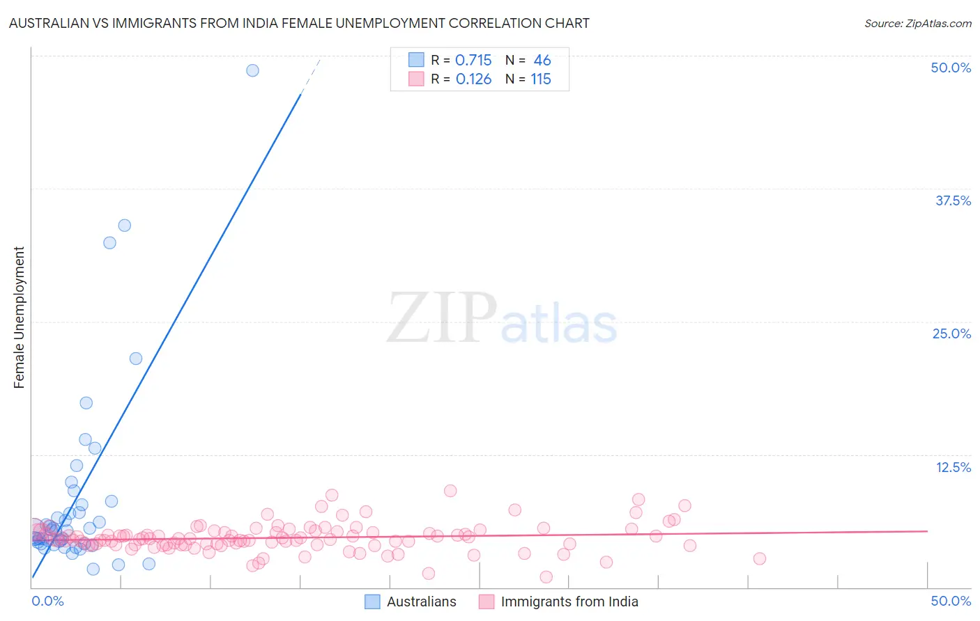Image resolution: width=980 pixels, height=621 pixels.
Task: Click the Immigrants from India legend label
Action: [569, 602]
